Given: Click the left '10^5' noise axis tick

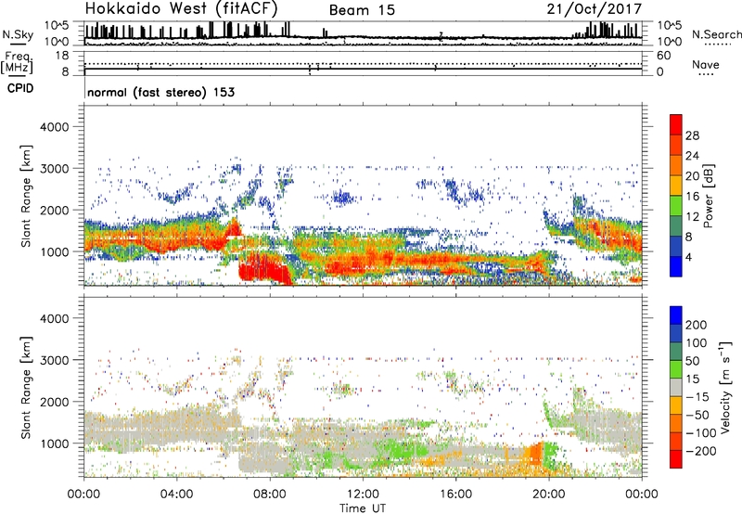Looking at the screenshot, I should (57, 25).
